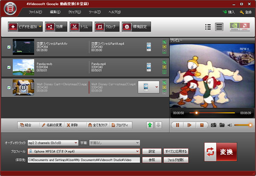Seek on the preview progress bar

tap(212, 113)
